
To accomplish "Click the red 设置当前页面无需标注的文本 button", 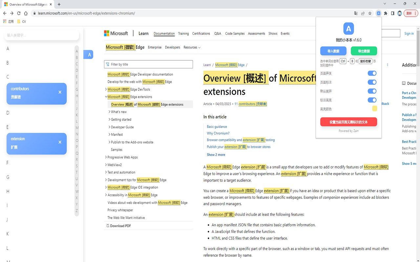I will click(348, 122).
